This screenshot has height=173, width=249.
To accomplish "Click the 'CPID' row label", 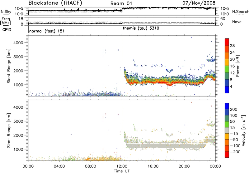I will (x=7, y=30).
